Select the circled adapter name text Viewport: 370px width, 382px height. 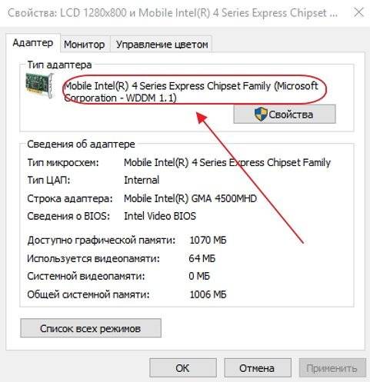(x=191, y=91)
